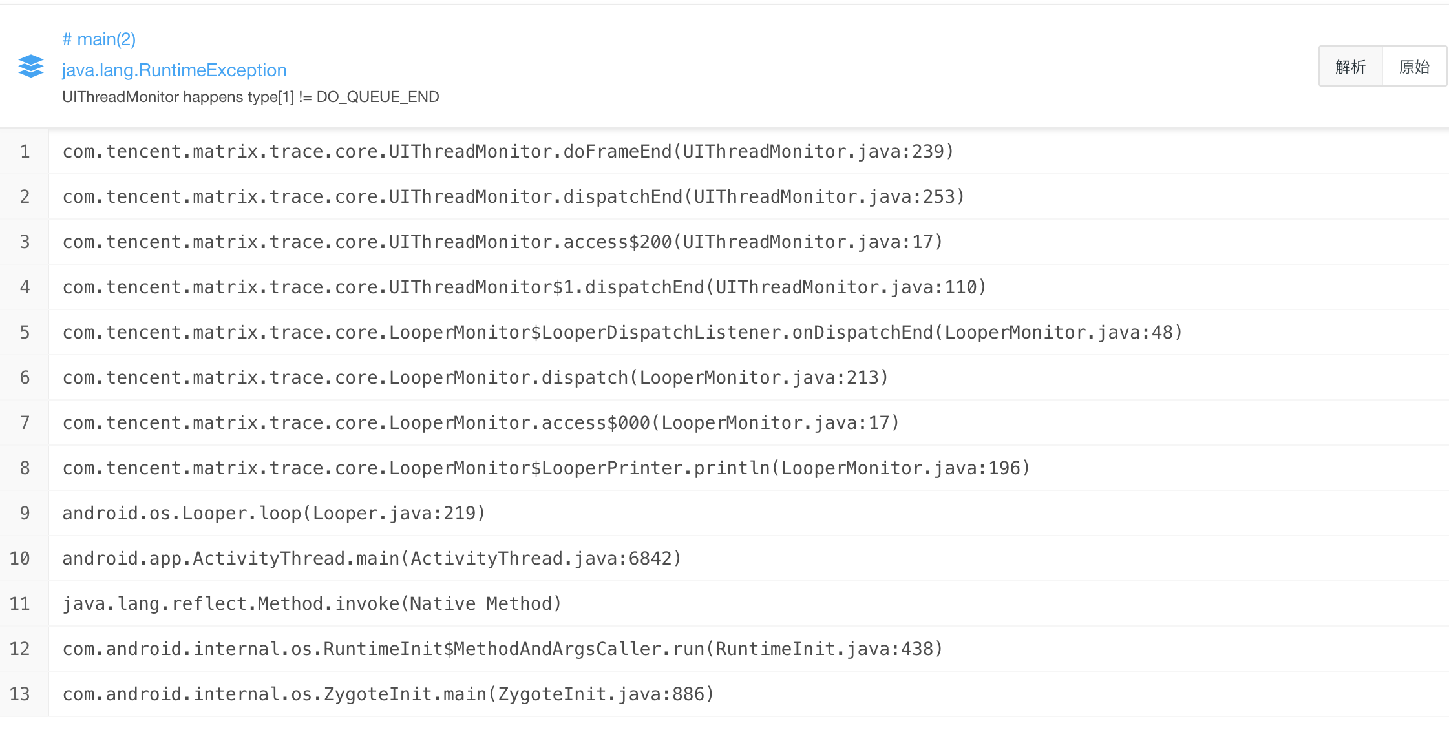Click the # main(2) thread link
The width and height of the screenshot is (1449, 730).
click(x=98, y=39)
